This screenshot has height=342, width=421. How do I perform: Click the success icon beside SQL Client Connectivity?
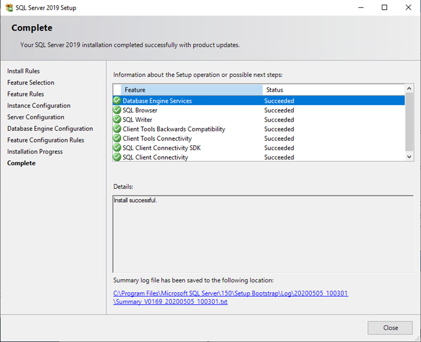117,157
